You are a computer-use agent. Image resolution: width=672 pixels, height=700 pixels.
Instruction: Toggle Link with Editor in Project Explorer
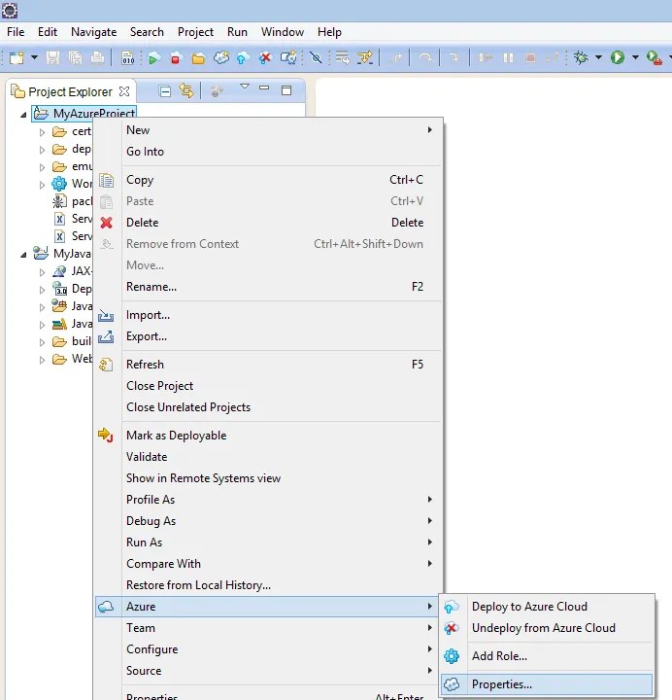(x=186, y=91)
